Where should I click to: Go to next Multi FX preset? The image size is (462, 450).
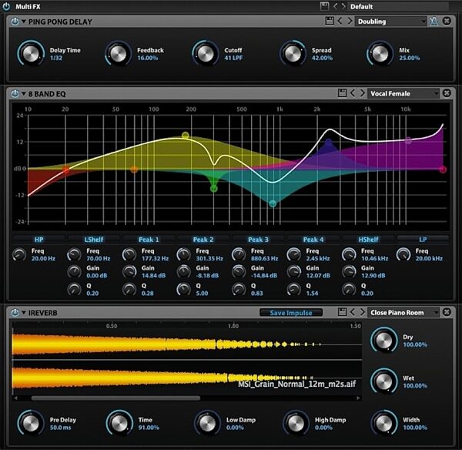[343, 6]
